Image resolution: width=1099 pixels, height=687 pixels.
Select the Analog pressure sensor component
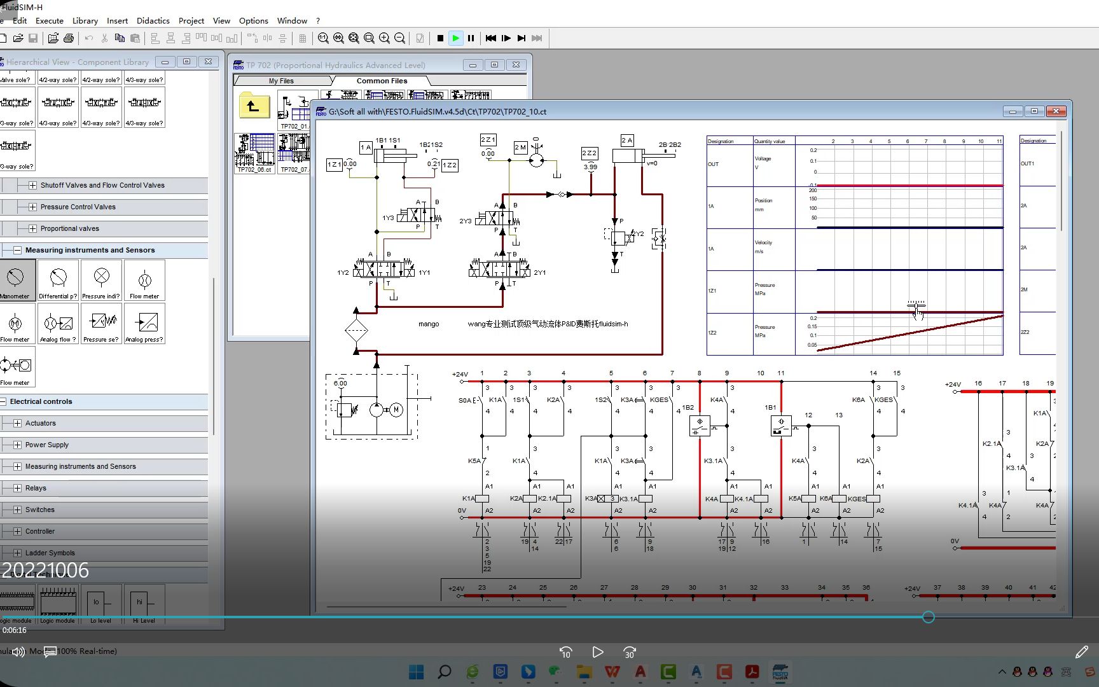(144, 323)
